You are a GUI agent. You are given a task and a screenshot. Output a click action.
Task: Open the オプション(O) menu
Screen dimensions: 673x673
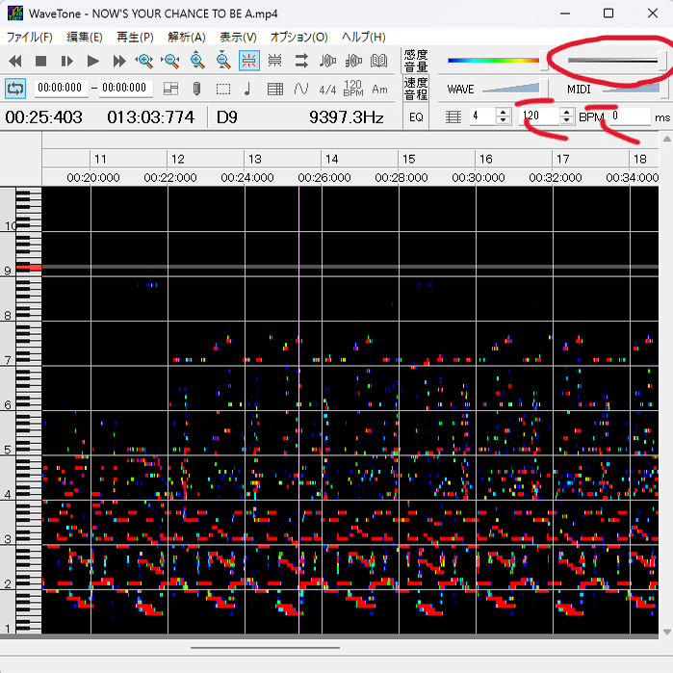(299, 37)
